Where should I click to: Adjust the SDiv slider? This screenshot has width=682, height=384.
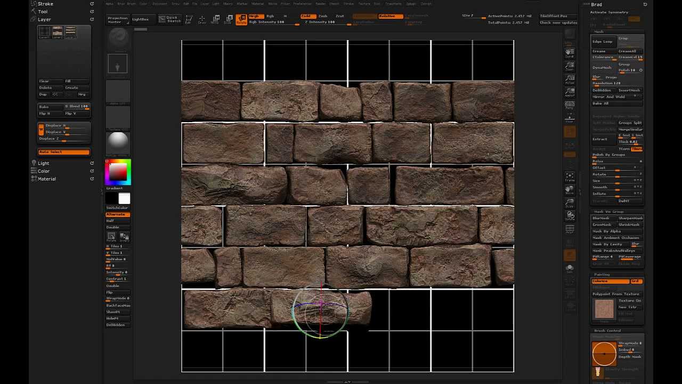(x=473, y=16)
